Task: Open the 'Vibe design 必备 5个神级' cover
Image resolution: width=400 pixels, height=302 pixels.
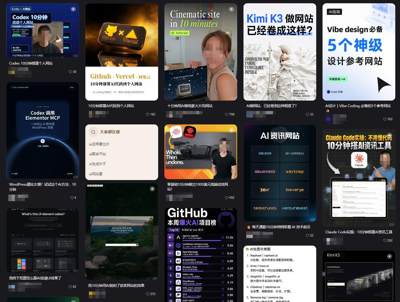Action: tap(359, 52)
